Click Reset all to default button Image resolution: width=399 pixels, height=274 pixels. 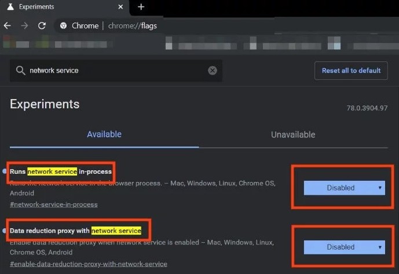coord(351,70)
